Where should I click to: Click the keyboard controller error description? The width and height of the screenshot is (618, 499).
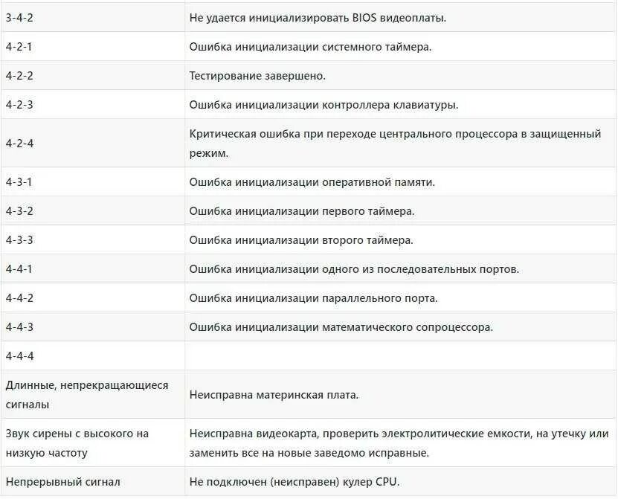(x=324, y=105)
